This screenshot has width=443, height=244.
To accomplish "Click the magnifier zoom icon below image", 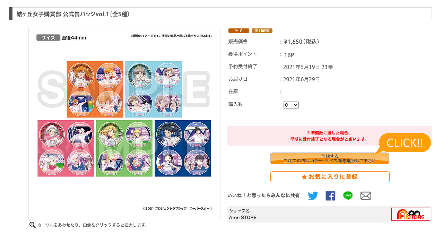I will coord(33,225).
